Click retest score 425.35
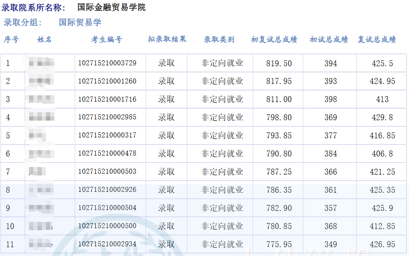This screenshot has height=256, width=409. point(382,190)
